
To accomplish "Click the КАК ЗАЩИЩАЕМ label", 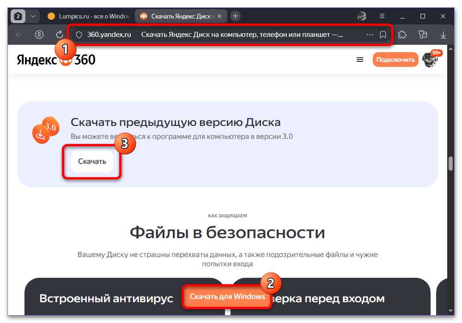I will click(x=227, y=215).
